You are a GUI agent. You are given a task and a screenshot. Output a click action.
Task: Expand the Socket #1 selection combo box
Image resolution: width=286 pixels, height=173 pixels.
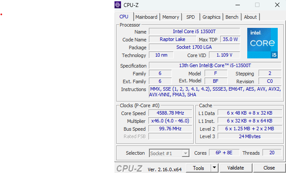click(169, 153)
